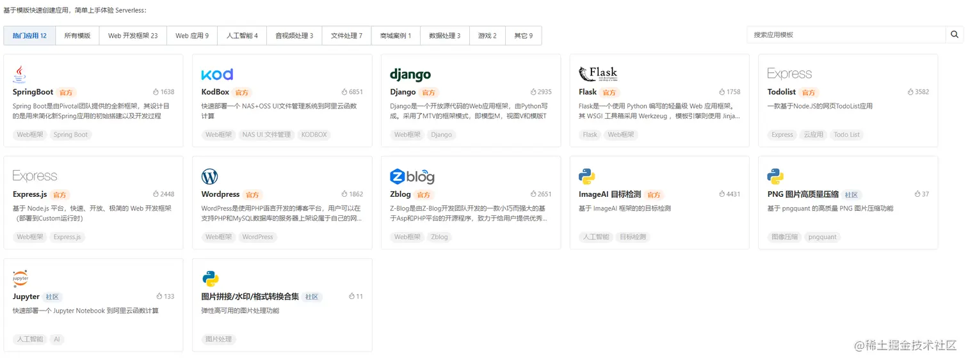
Task: Click flame icon beside 1638 on SpringBoot
Action: pyautogui.click(x=156, y=92)
